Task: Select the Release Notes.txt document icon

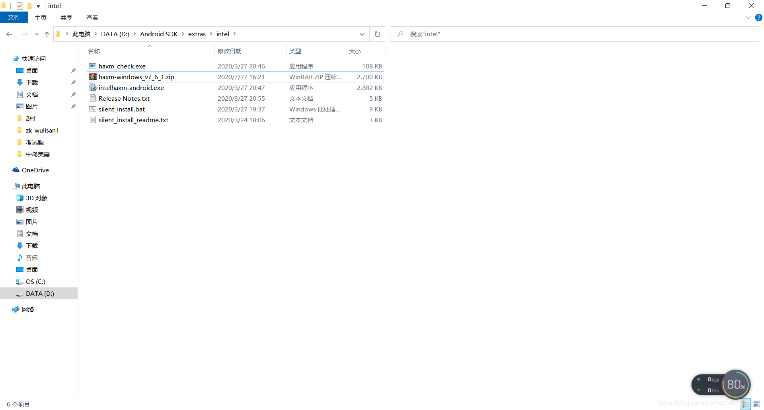Action: coord(93,98)
